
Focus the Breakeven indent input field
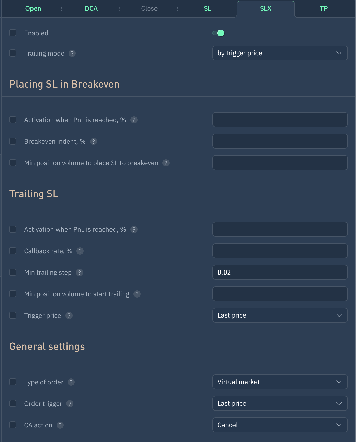[x=280, y=141]
